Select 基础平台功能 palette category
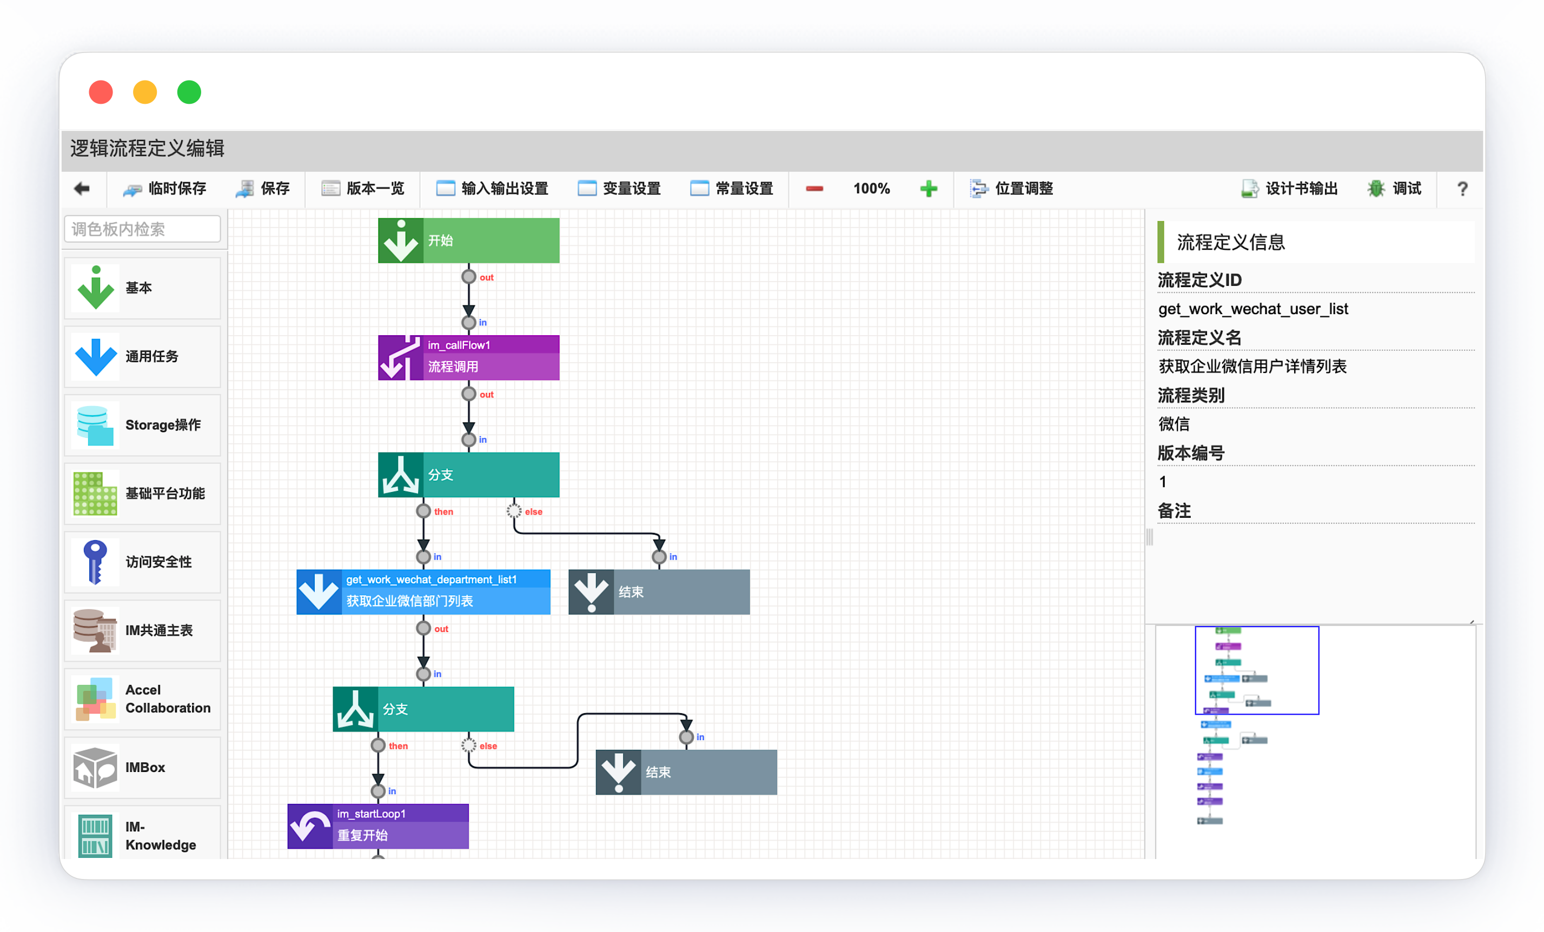The image size is (1544, 932). 142,494
